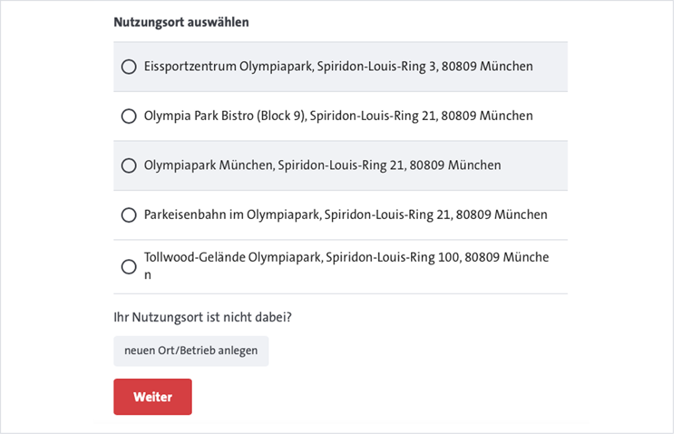Choose Olympiapark München as Nutzungsort
Screen dimensions: 674x434
point(129,165)
